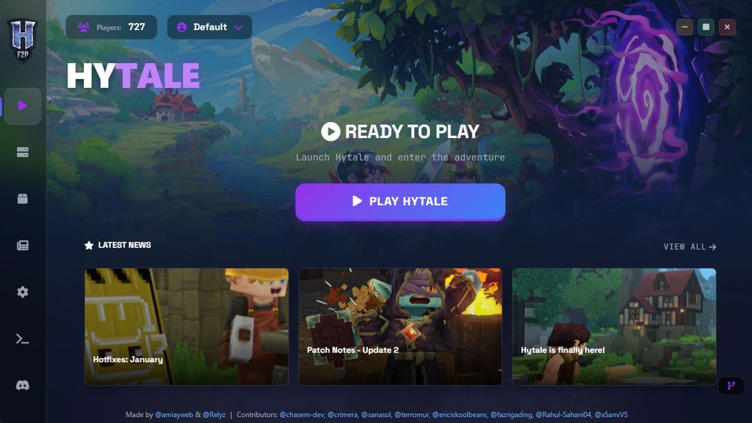752x423 pixels.
Task: Open the Patch Notes - Update 2 card
Action: point(400,327)
